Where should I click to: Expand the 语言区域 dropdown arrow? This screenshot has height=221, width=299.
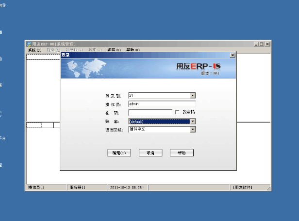pos(193,130)
